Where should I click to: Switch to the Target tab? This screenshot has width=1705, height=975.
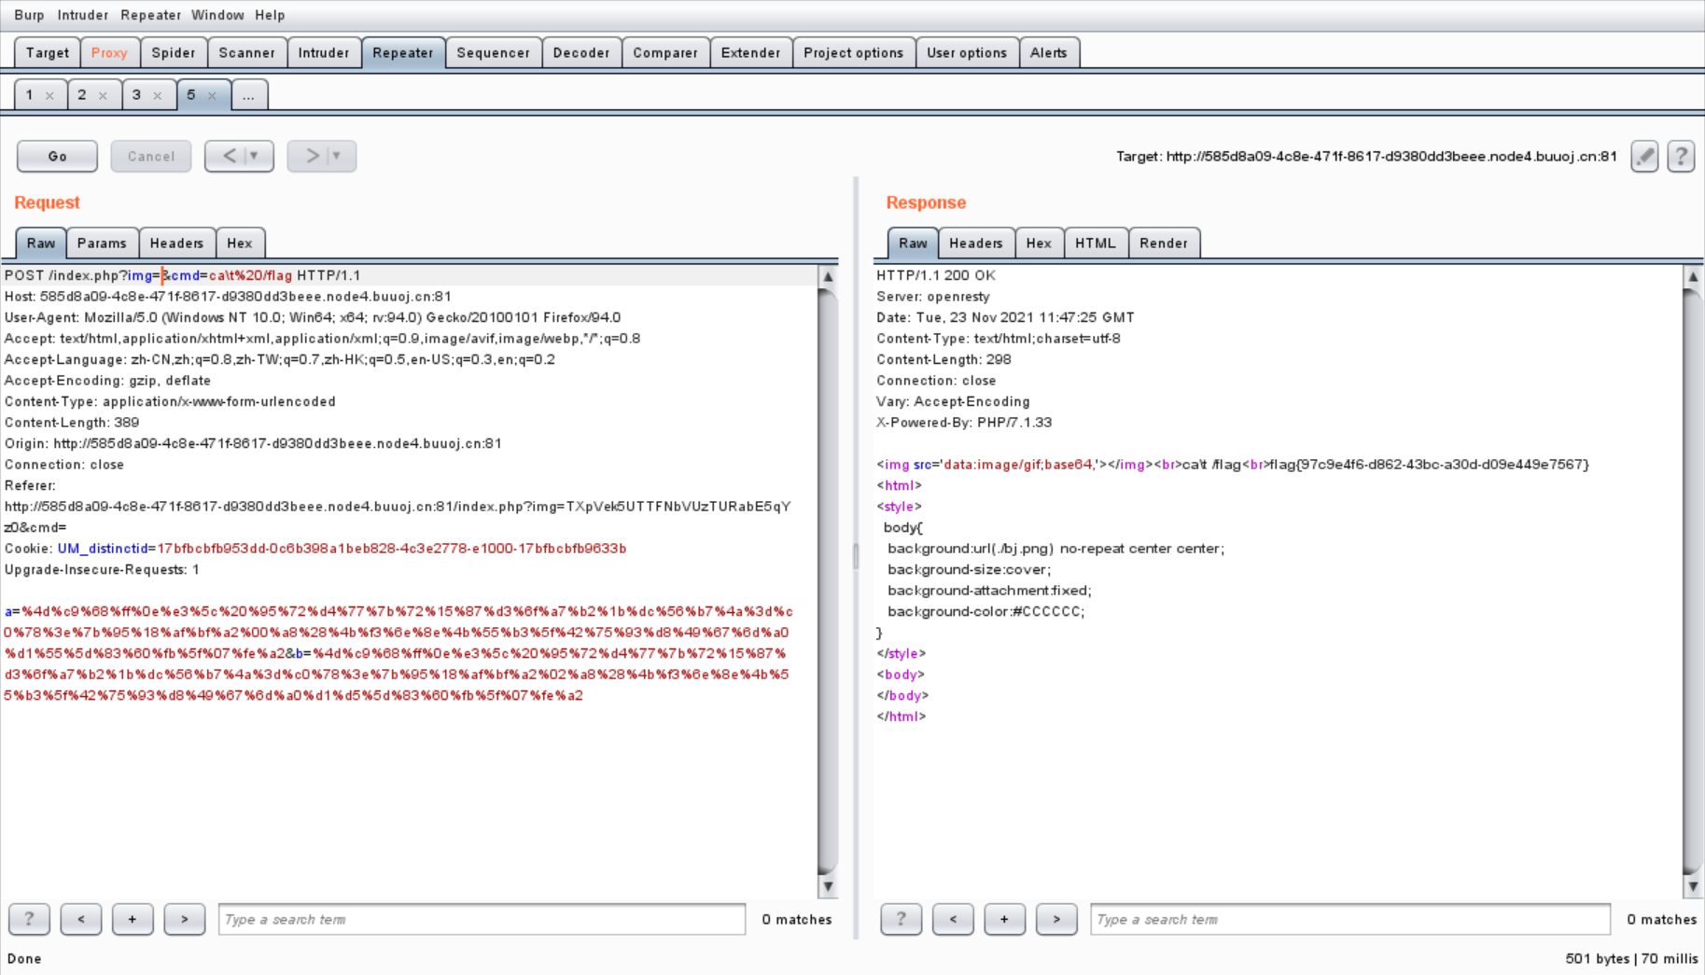[x=48, y=52]
